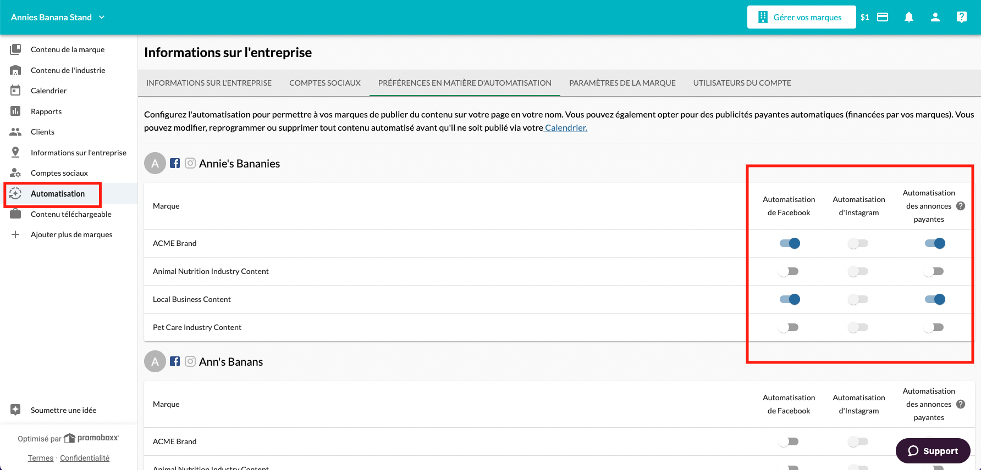The image size is (981, 470).
Task: Open the credit card billing icon
Action: pos(883,17)
